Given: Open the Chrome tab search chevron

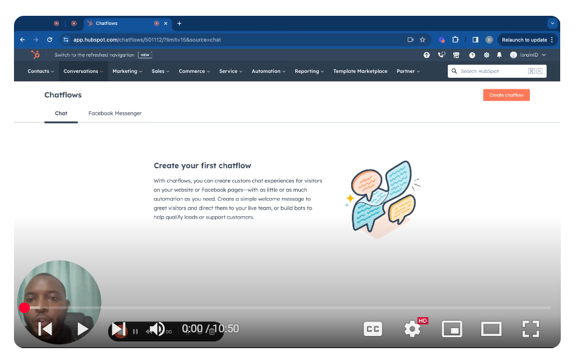Looking at the screenshot, I should 552,24.
